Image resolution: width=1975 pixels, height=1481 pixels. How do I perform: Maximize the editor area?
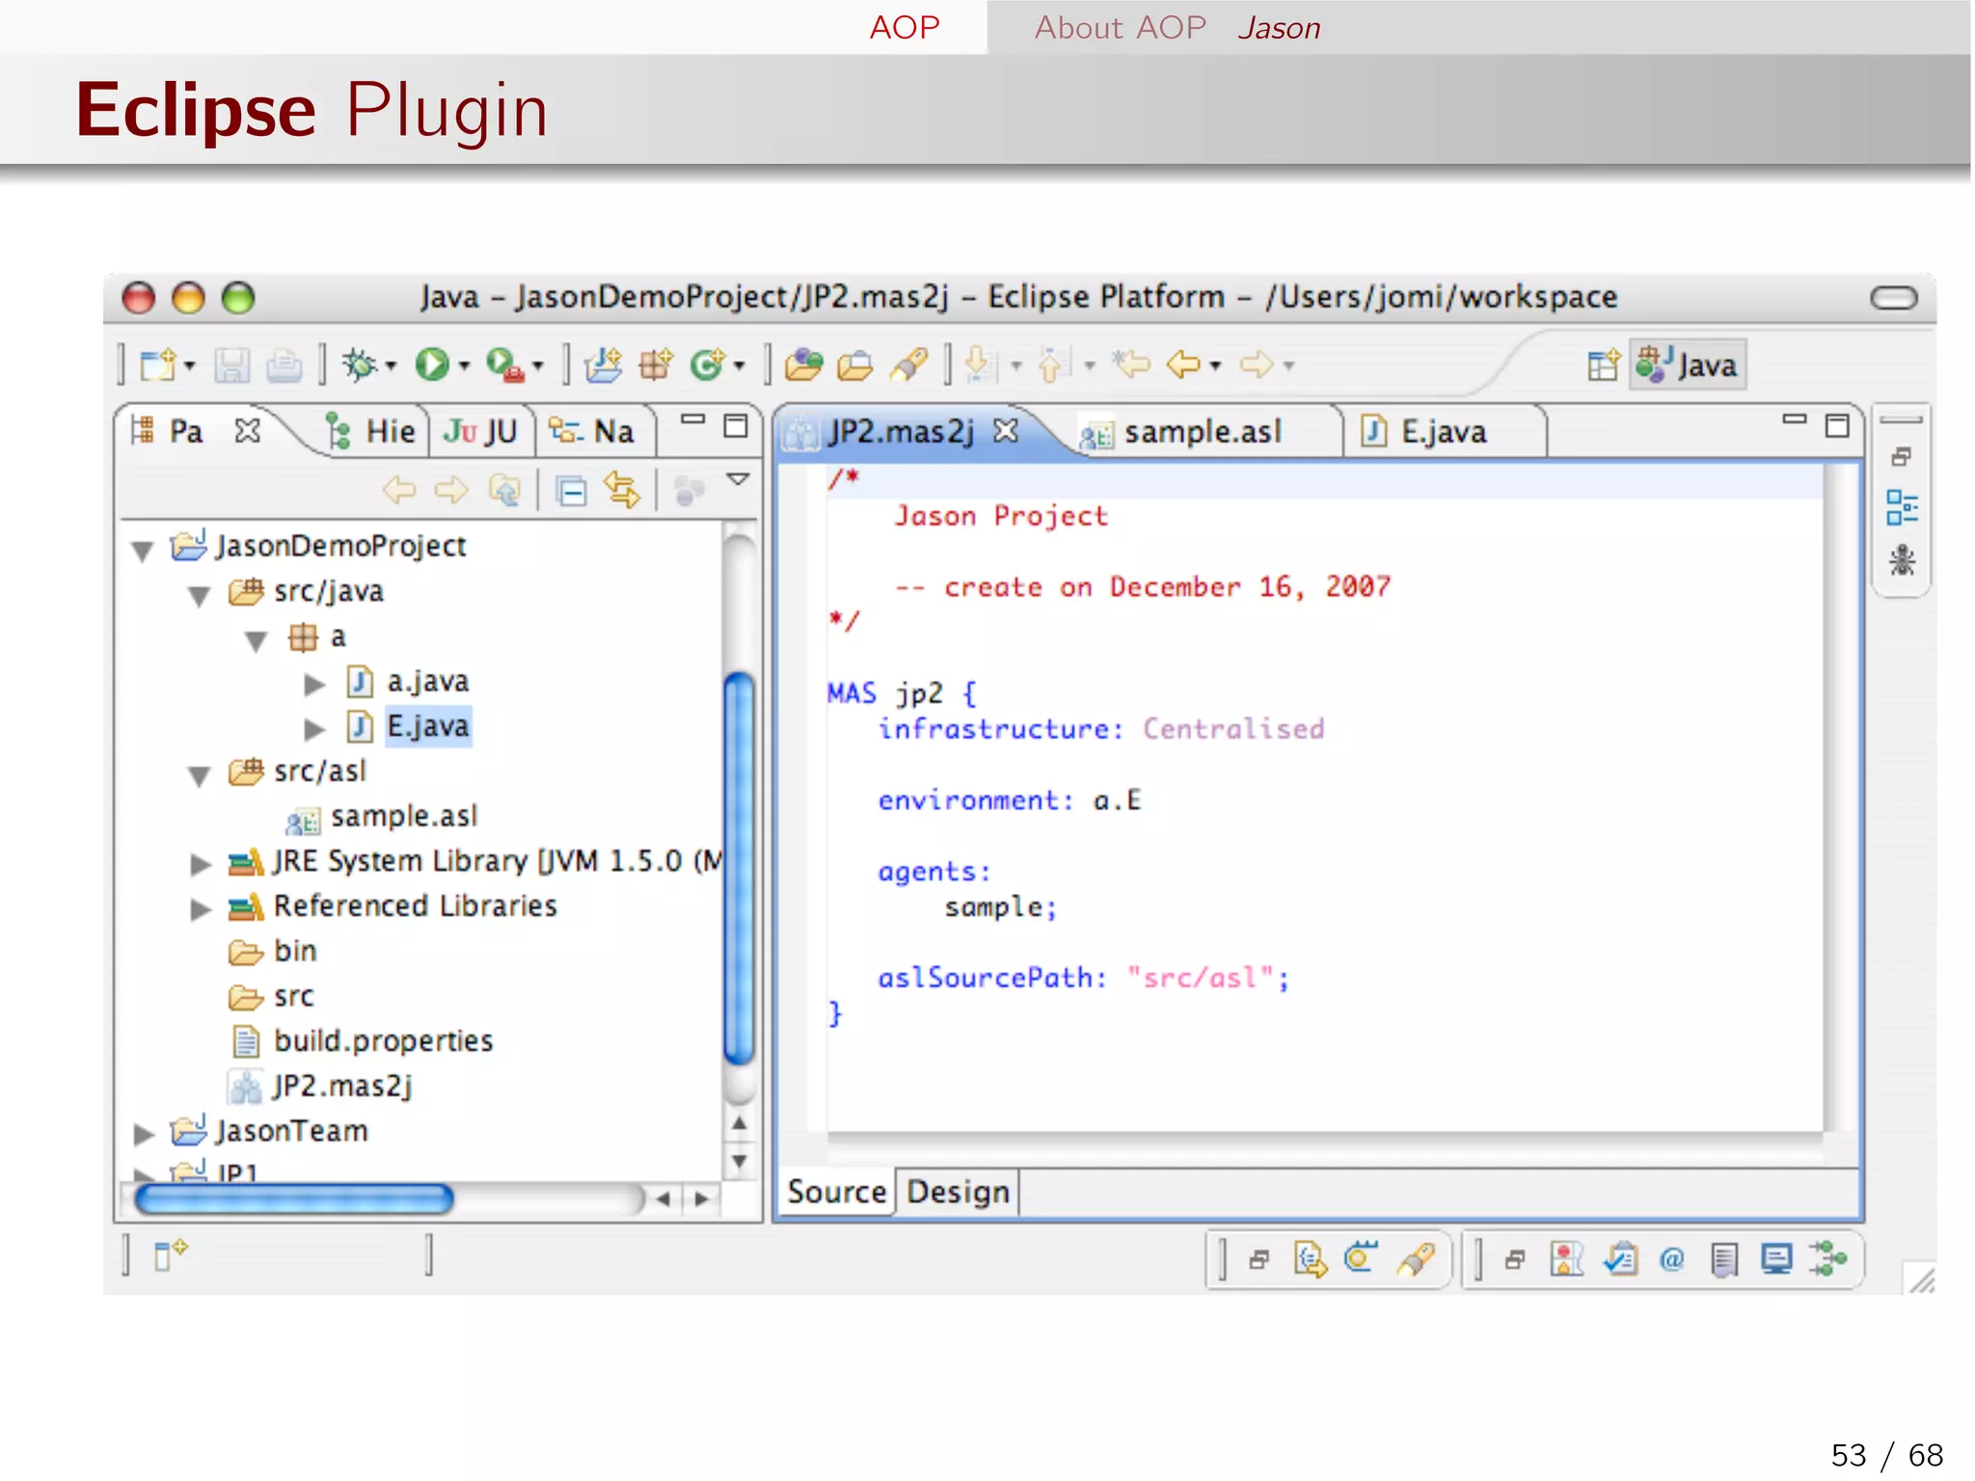pos(1838,425)
